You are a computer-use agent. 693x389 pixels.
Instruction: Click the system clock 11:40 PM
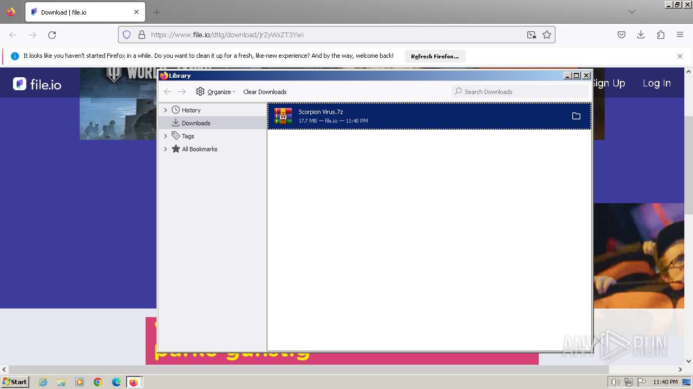665,382
